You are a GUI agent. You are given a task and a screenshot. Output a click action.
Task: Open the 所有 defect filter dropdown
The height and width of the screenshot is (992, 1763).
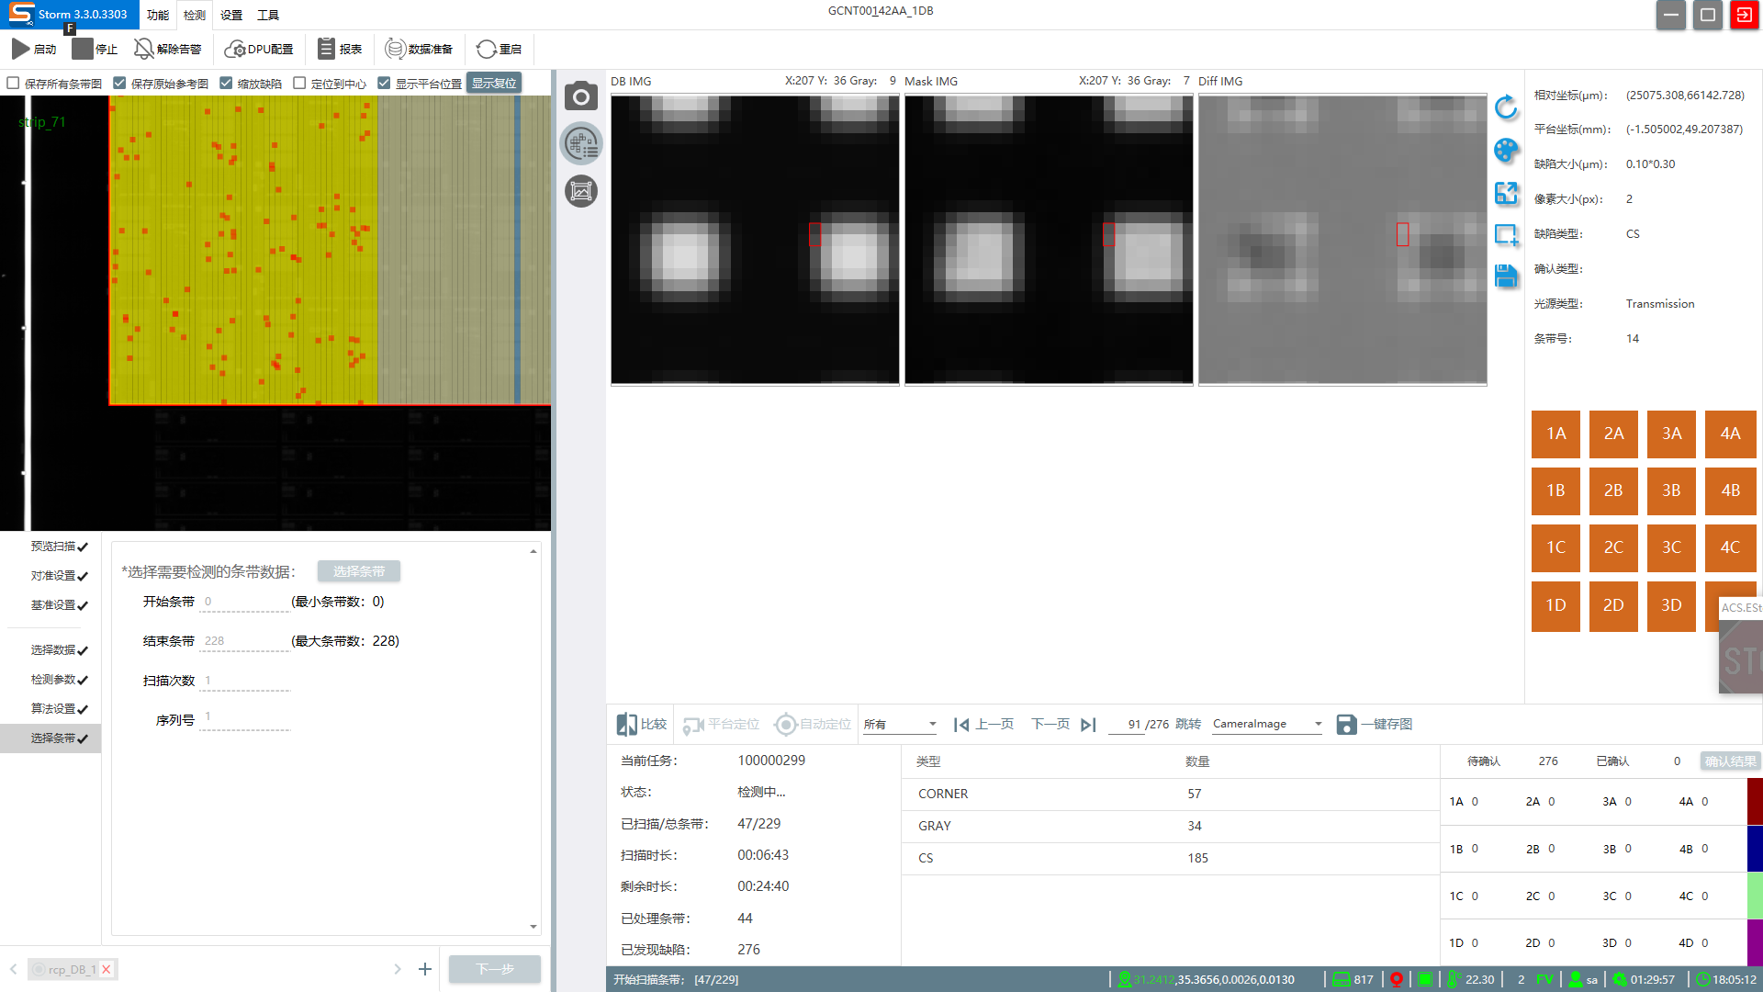tap(900, 725)
